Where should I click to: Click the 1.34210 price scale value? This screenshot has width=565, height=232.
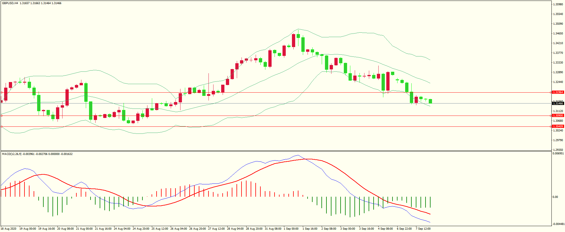tap(558, 43)
